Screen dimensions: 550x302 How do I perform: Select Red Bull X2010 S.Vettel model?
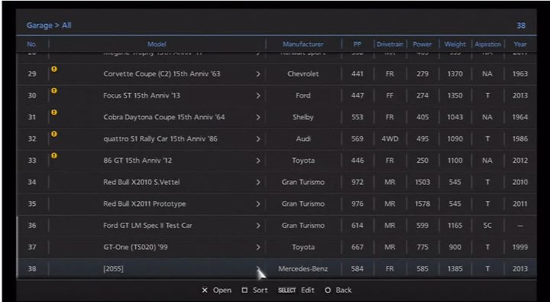[141, 182]
